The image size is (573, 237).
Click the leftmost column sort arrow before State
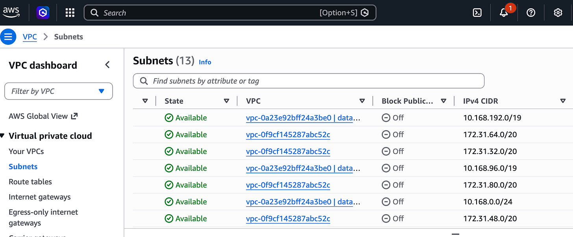[145, 101]
